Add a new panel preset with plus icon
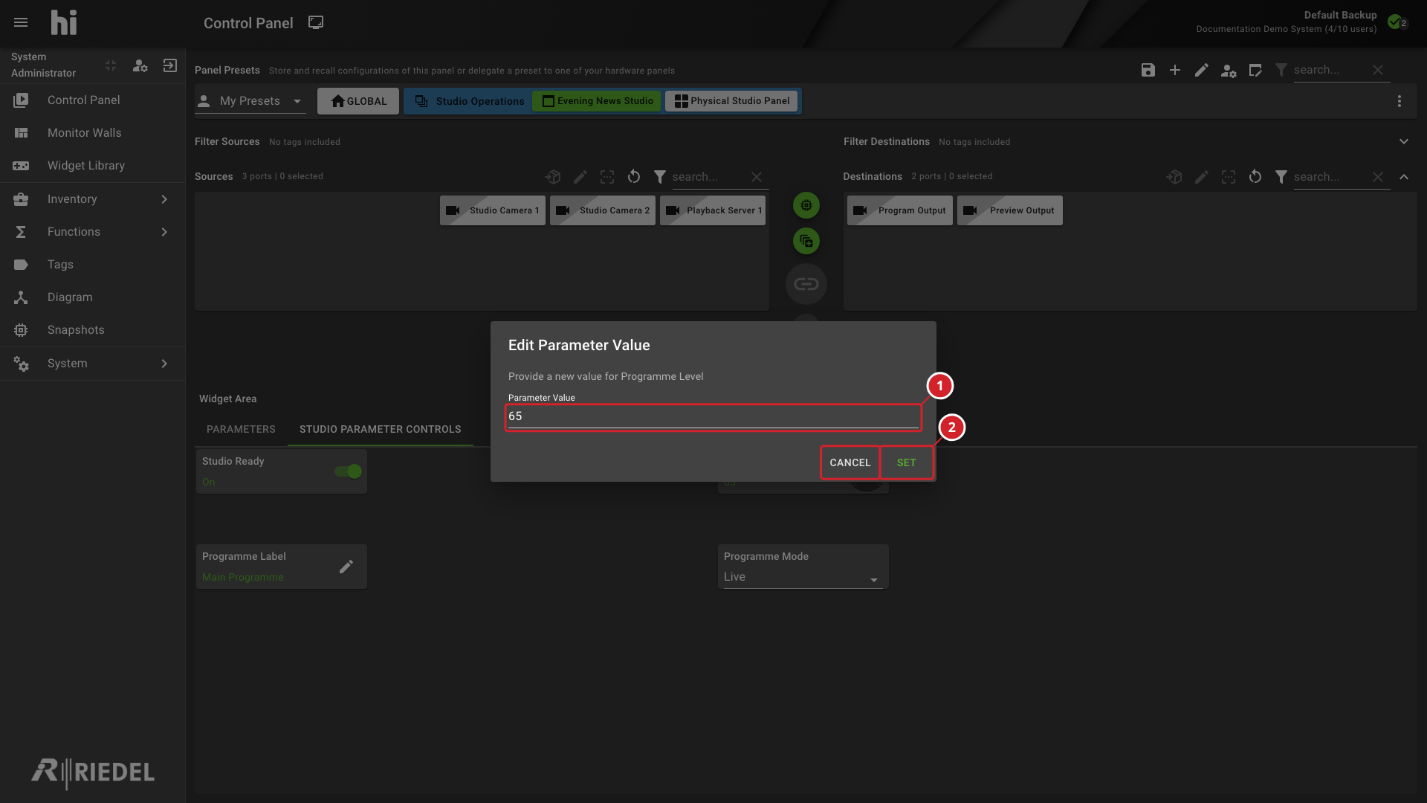1427x803 pixels. (x=1175, y=70)
